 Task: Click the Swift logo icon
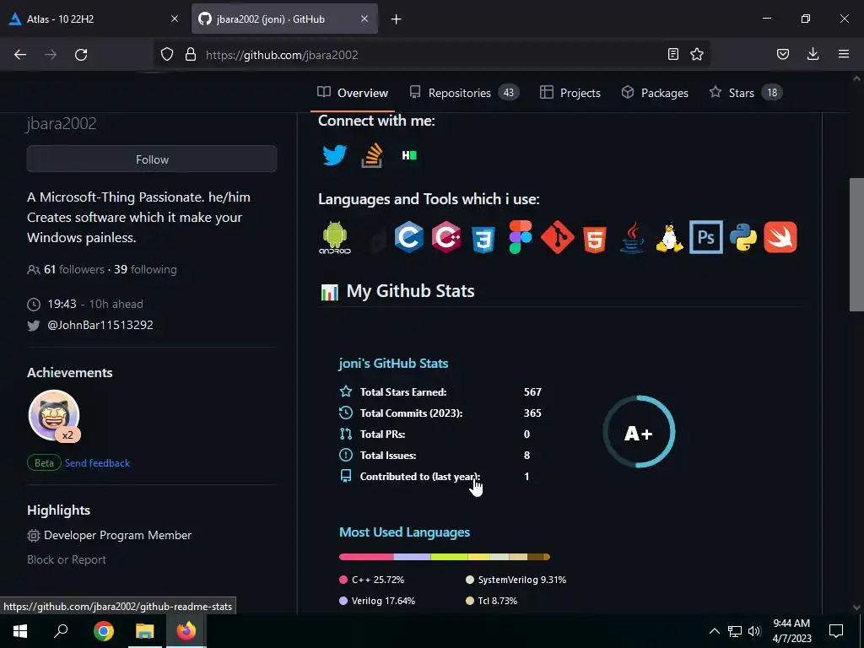pos(780,237)
